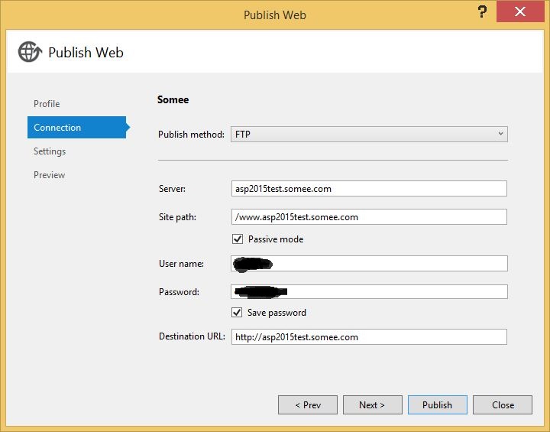Open the help question mark icon
The height and width of the screenshot is (432, 550).
482,12
